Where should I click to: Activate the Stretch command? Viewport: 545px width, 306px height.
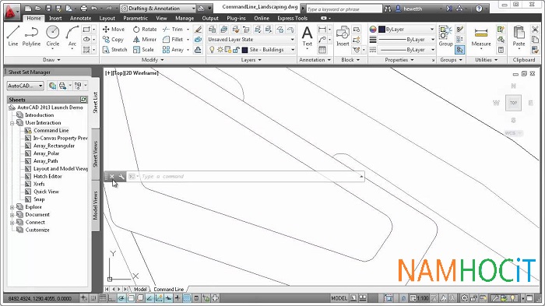coord(115,50)
